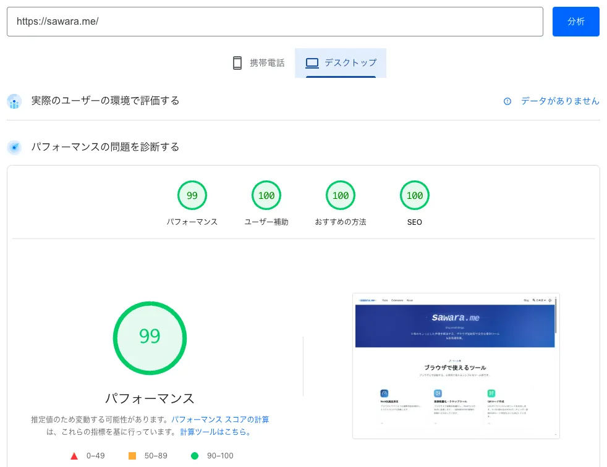Click the large 99 performance gauge
Image resolution: width=607 pixels, height=467 pixels.
point(150,338)
